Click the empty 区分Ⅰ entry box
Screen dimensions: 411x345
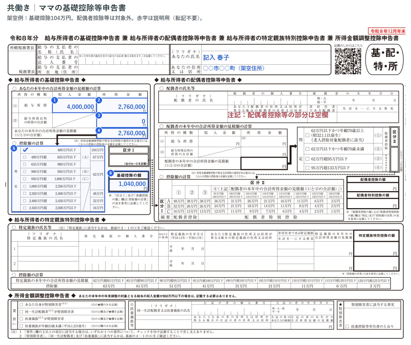click(129, 160)
